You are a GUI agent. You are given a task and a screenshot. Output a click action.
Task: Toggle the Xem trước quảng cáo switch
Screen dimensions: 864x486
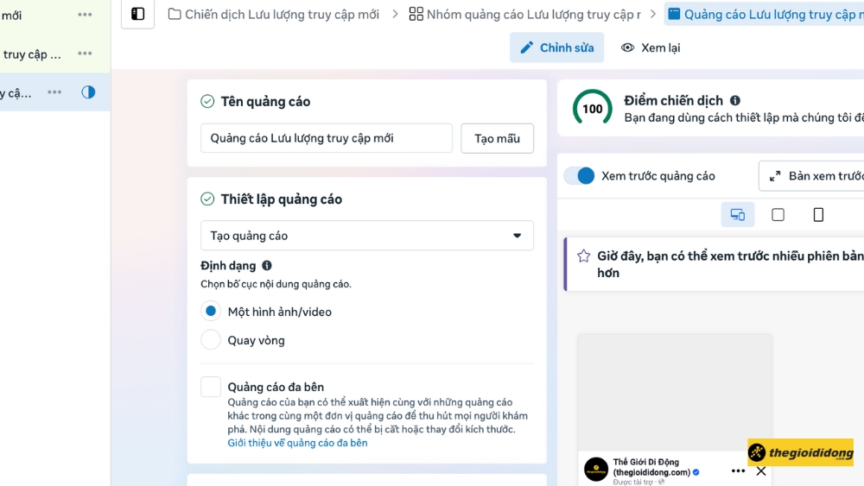tap(580, 176)
